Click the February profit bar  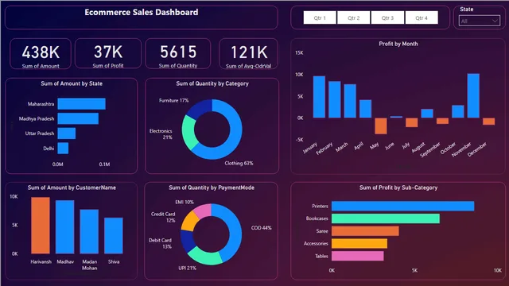[x=334, y=99]
